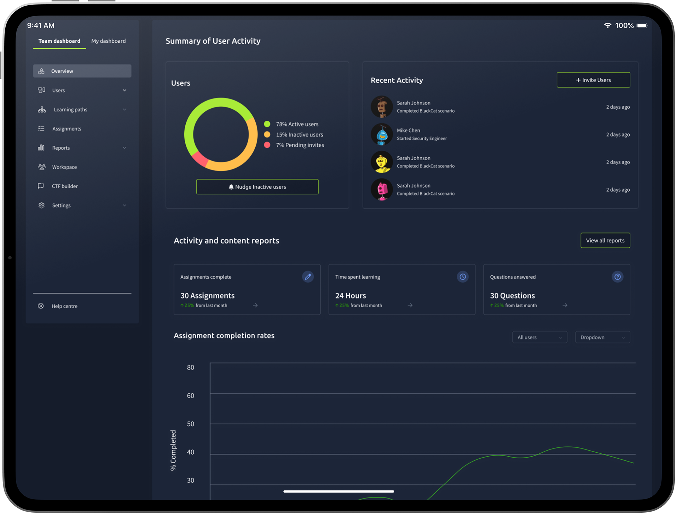Viewport: 678px width, 513px height.
Task: Click '15% Inactive users' legend text
Action: 299,135
